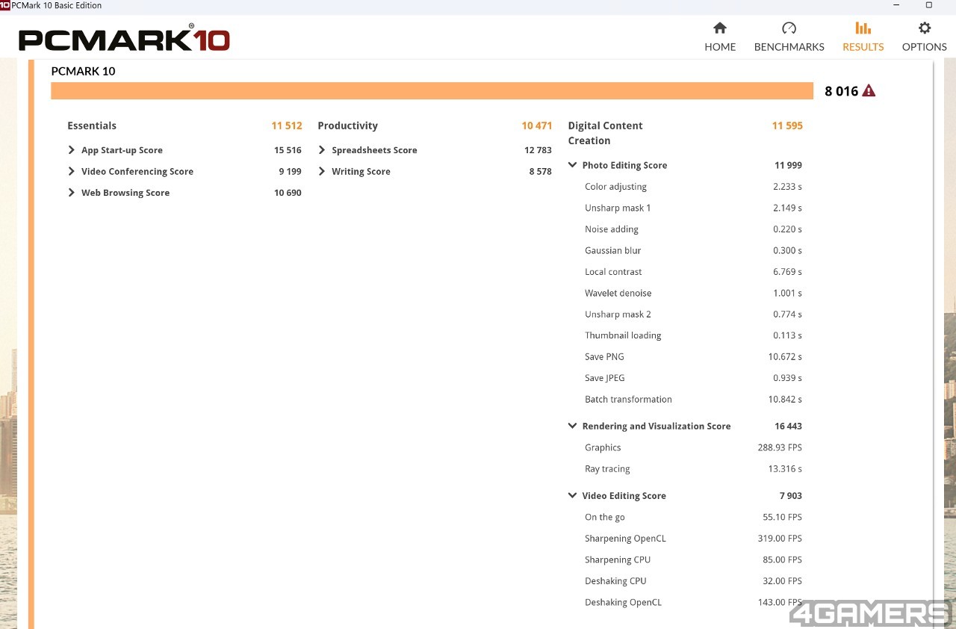
Task: Click Video Editing value 7 903
Action: click(791, 495)
